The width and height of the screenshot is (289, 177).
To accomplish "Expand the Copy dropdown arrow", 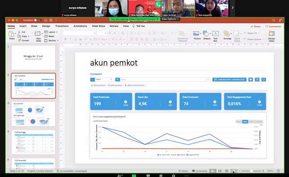I will pos(29,36).
